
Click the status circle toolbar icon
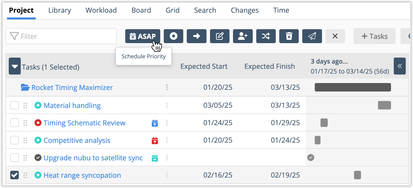point(173,36)
